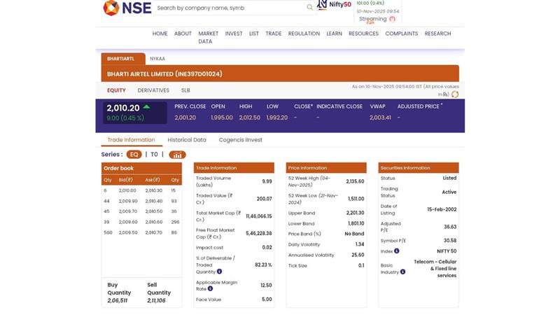Switch to the NYKAA stock tab
The image size is (560, 315).
157,59
